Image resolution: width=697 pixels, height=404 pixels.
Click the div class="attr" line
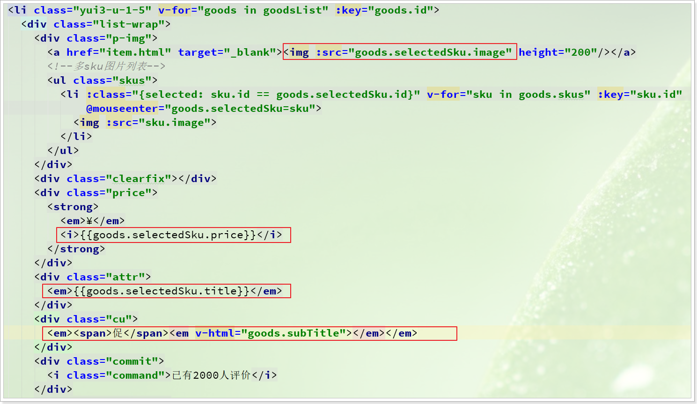click(x=93, y=277)
